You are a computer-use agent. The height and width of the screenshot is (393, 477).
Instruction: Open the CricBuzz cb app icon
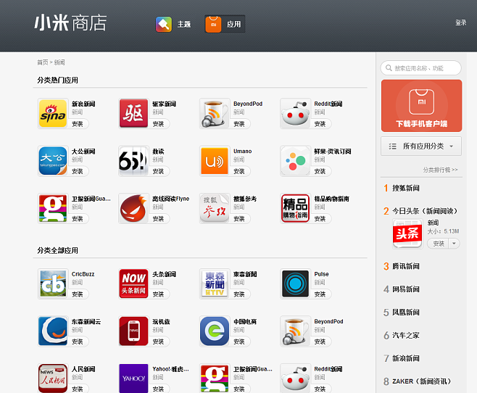click(x=53, y=284)
